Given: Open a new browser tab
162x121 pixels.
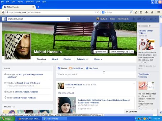Looking at the screenshot, I should tap(38, 7).
